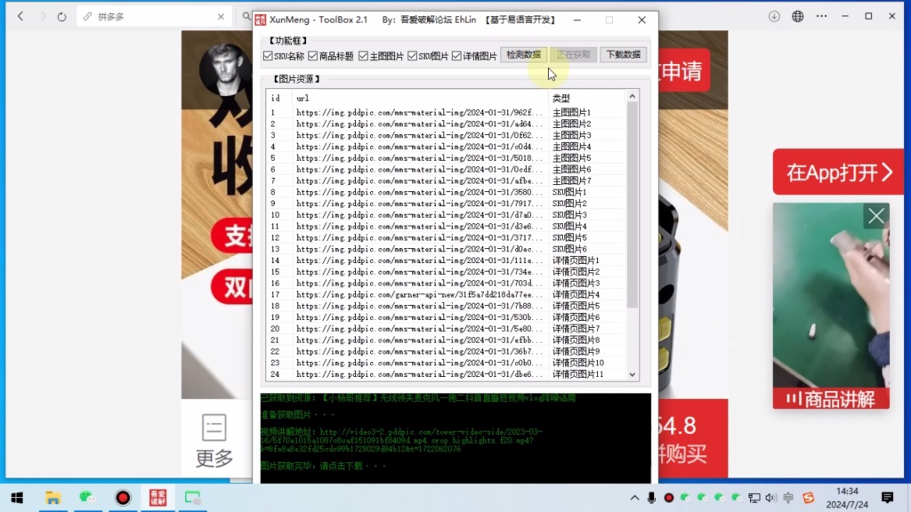Viewport: 911px width, 512px height.
Task: Select the row labeled 详情页图片10
Action: [447, 363]
